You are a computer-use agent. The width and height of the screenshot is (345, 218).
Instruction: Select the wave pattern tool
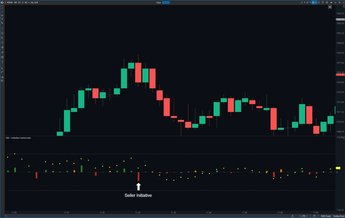coord(2,52)
